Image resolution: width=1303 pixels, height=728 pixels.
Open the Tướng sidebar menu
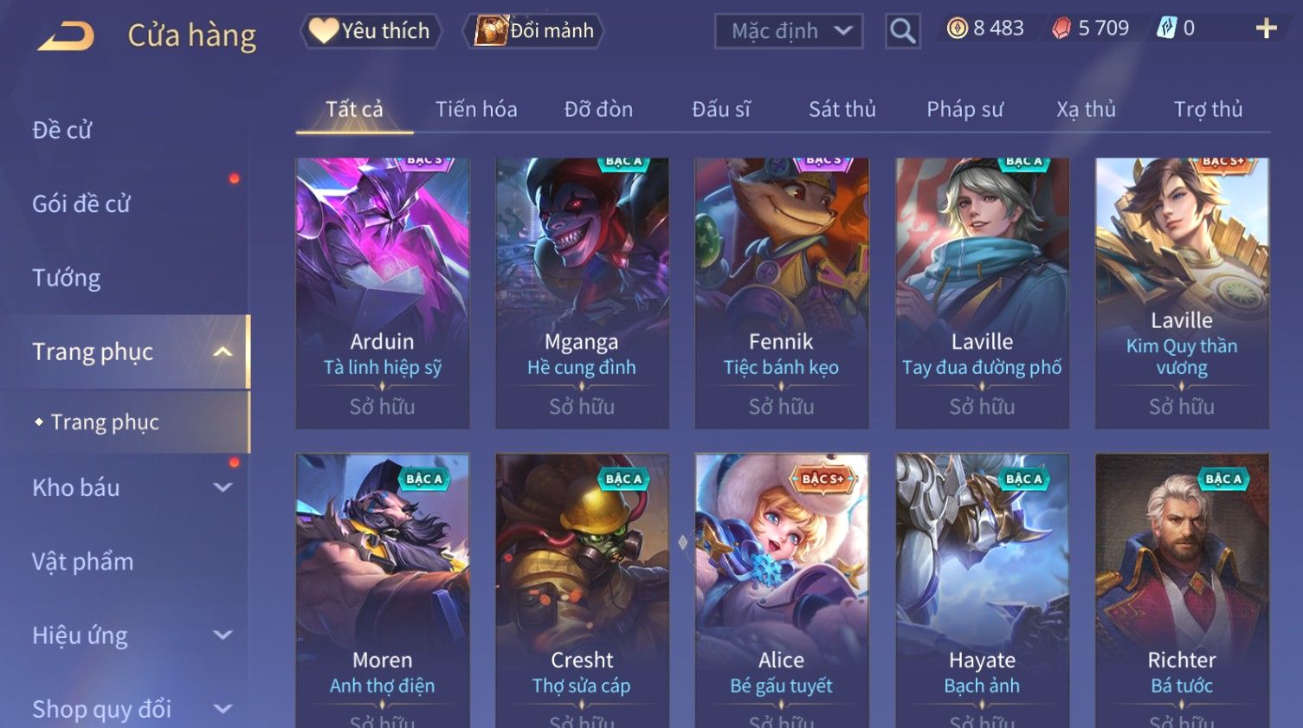[x=67, y=278]
